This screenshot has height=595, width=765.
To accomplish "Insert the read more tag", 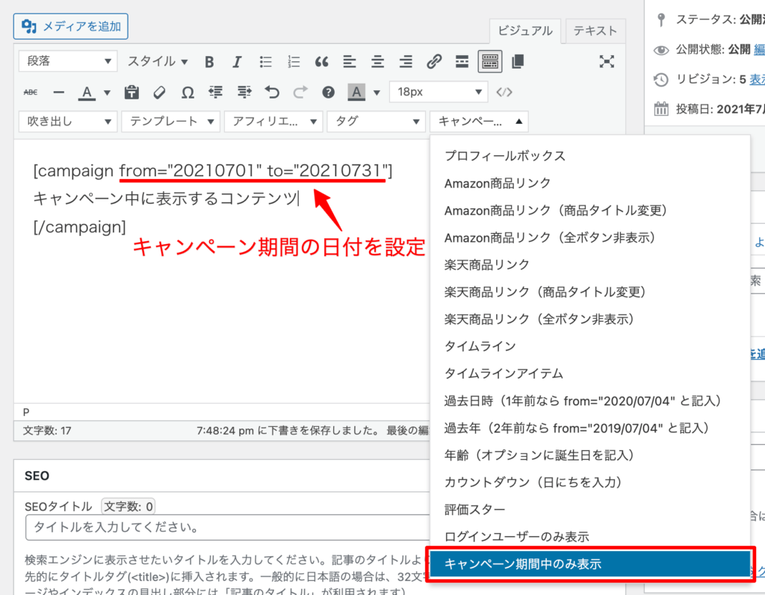I will point(462,62).
